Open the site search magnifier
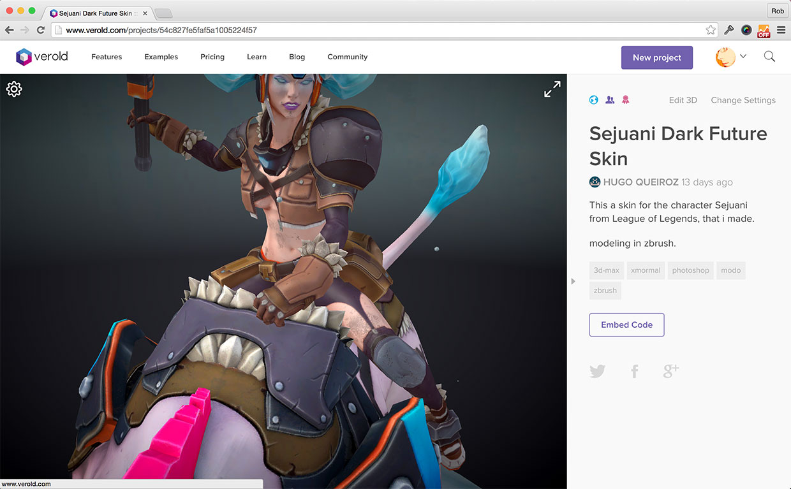This screenshot has height=489, width=791. point(770,57)
